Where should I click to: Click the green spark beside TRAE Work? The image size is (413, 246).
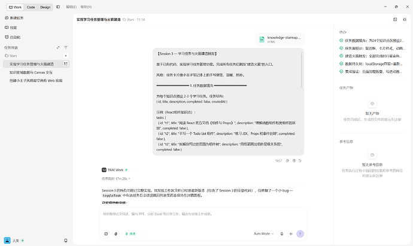pos(126,170)
